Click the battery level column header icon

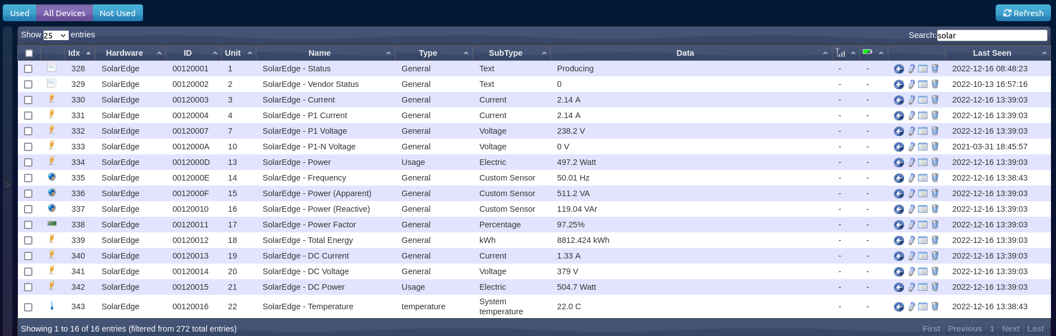pyautogui.click(x=867, y=52)
